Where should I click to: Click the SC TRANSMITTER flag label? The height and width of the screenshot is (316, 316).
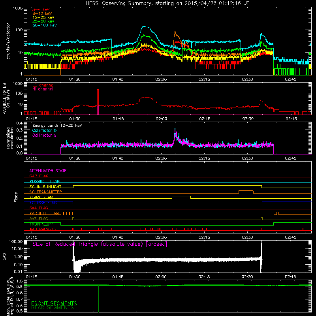[x=46, y=192]
